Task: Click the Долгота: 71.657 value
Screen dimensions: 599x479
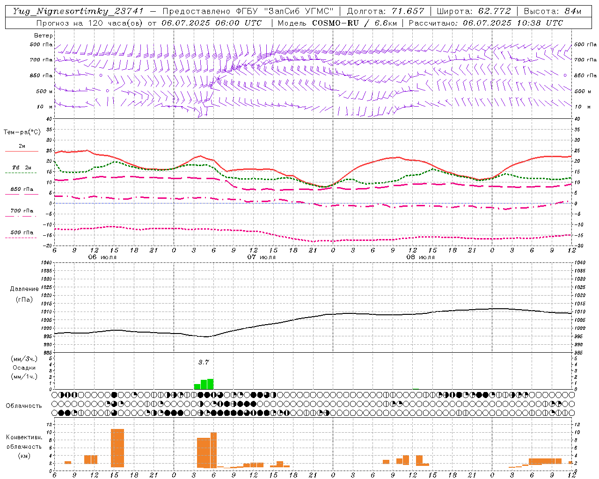Action: 386,11
